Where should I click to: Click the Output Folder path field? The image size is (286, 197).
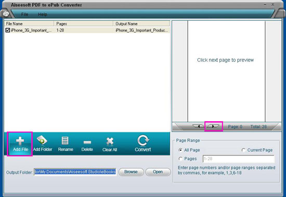point(75,172)
